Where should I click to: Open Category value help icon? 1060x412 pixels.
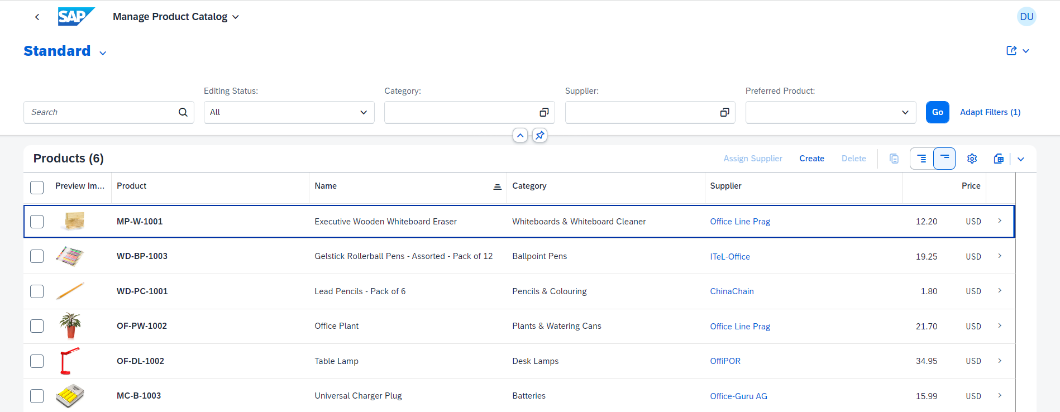point(543,112)
